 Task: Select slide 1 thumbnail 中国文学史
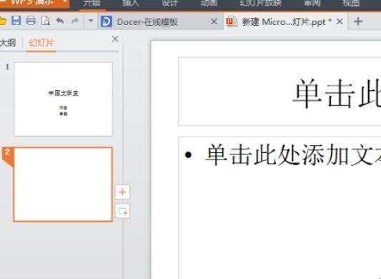point(64,99)
